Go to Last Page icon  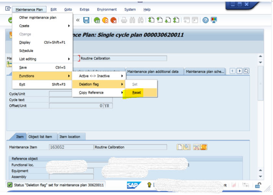pos(176,20)
